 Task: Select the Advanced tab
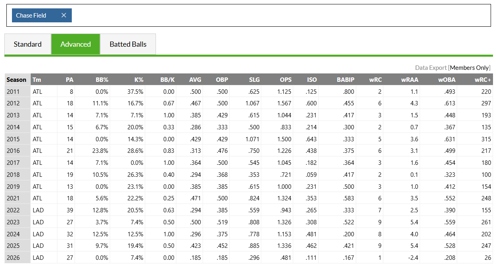76,44
